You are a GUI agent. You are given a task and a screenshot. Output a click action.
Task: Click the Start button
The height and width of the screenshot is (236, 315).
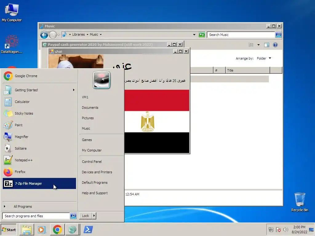point(9,230)
